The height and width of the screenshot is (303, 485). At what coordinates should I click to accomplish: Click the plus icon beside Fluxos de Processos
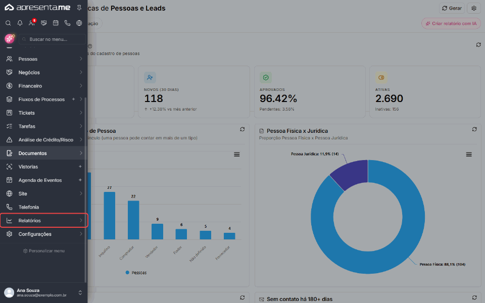pyautogui.click(x=74, y=99)
